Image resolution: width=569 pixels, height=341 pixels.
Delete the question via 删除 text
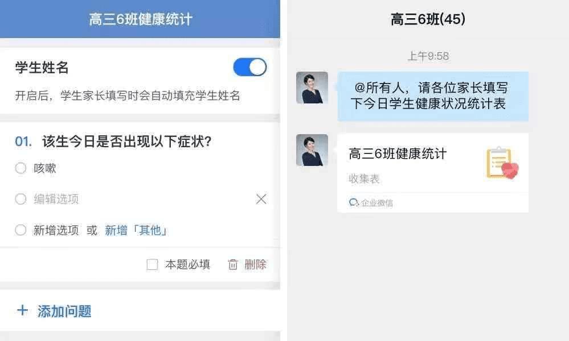click(256, 265)
